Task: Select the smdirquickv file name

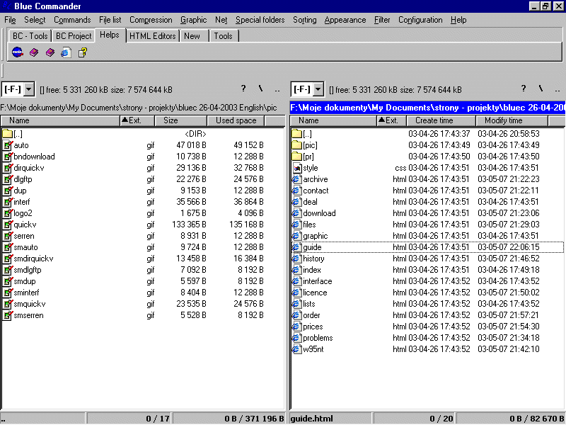Action: tap(33, 259)
